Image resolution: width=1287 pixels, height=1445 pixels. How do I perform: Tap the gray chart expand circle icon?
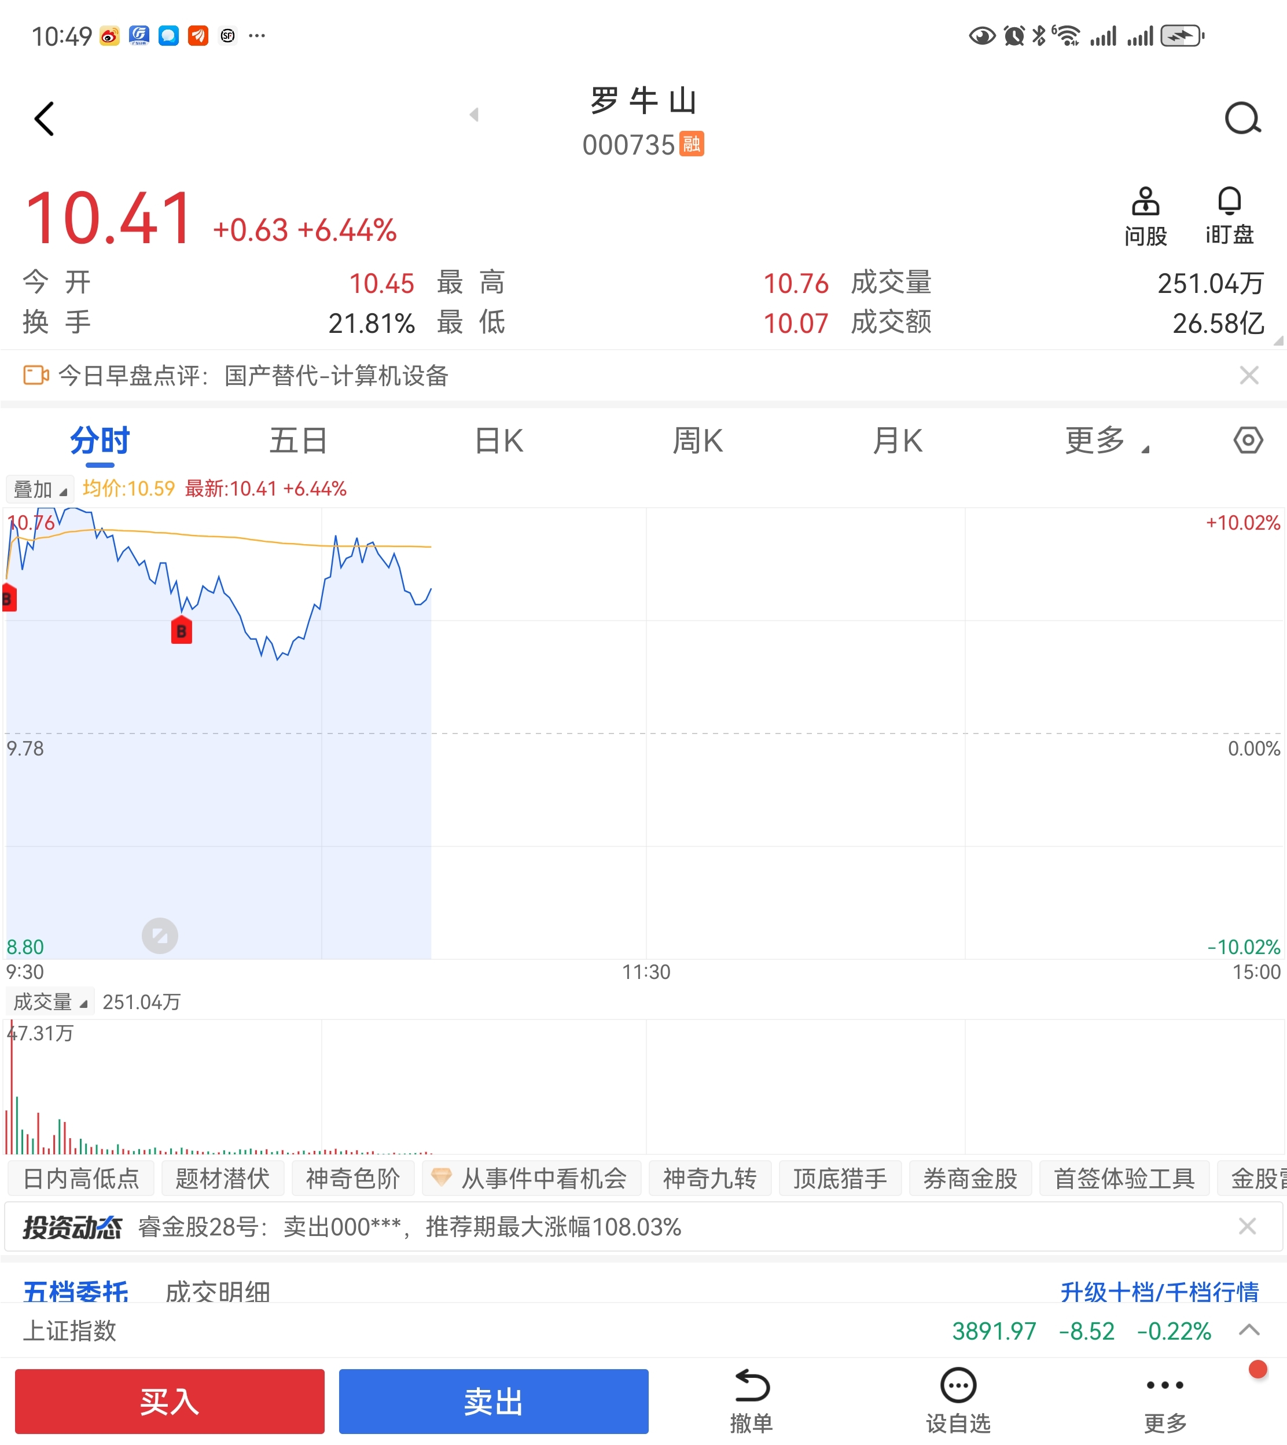(x=160, y=936)
